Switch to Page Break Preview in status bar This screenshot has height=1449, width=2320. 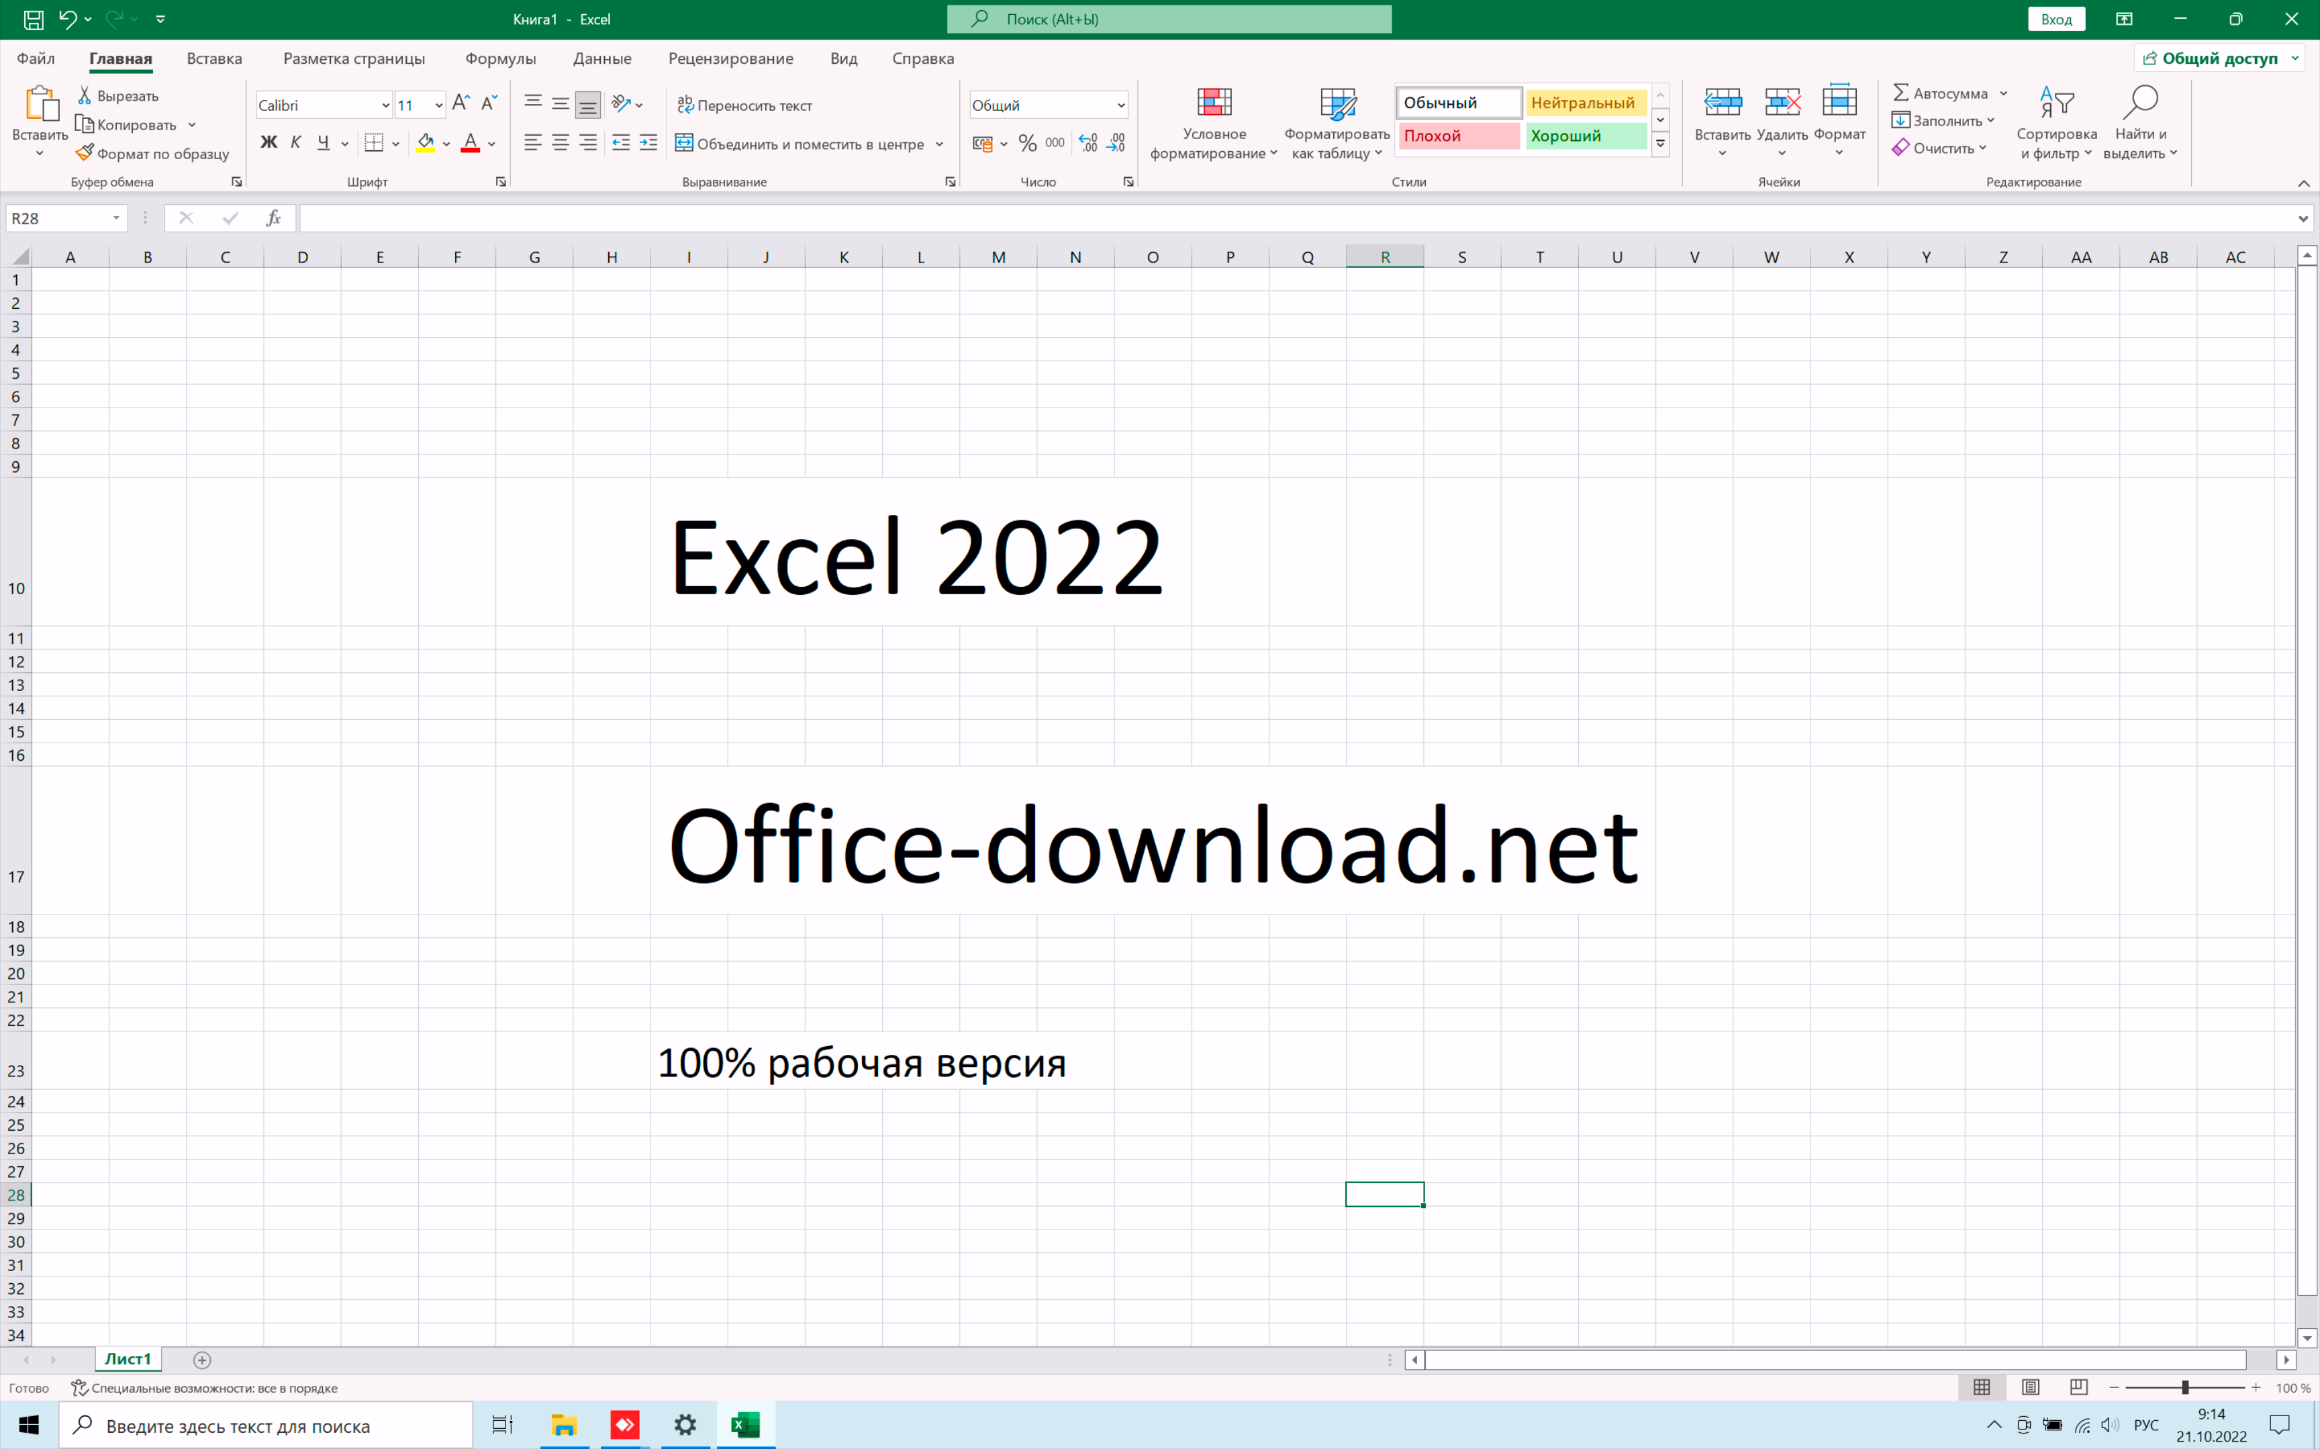pos(2078,1388)
